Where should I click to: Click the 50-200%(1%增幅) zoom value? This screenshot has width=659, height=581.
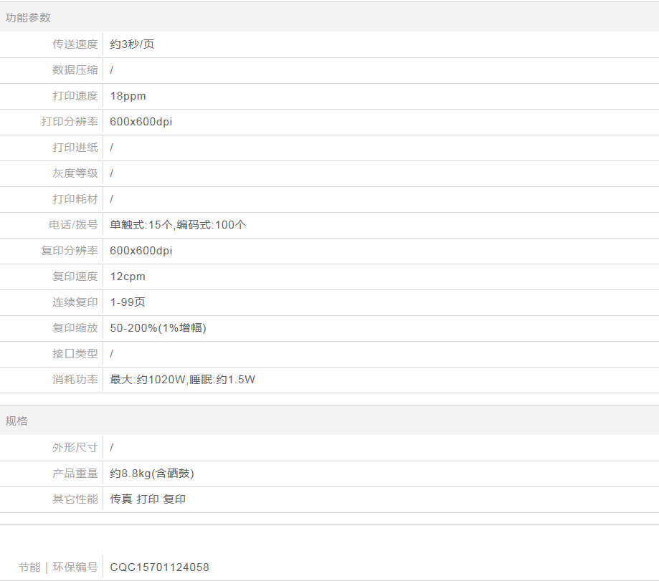point(158,328)
